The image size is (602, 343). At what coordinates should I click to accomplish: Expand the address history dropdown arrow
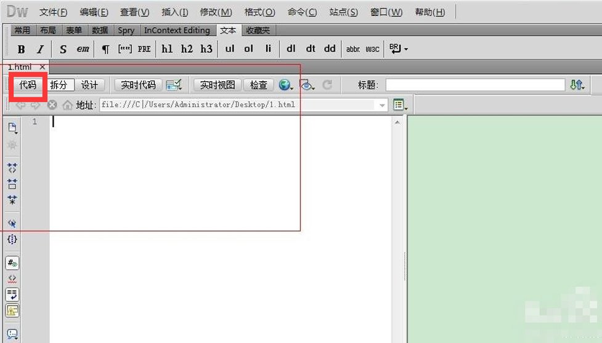pyautogui.click(x=382, y=105)
